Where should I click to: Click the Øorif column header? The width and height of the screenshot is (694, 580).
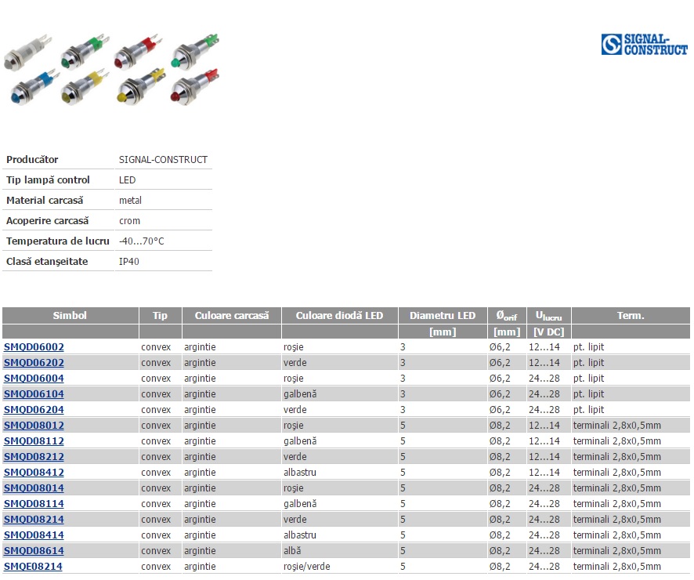coord(507,316)
